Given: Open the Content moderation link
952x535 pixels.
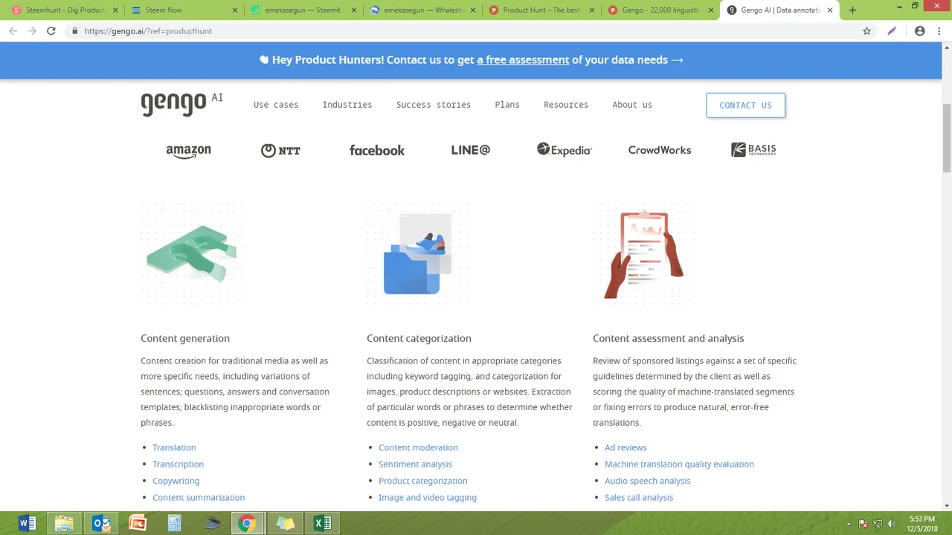Looking at the screenshot, I should pyautogui.click(x=418, y=447).
